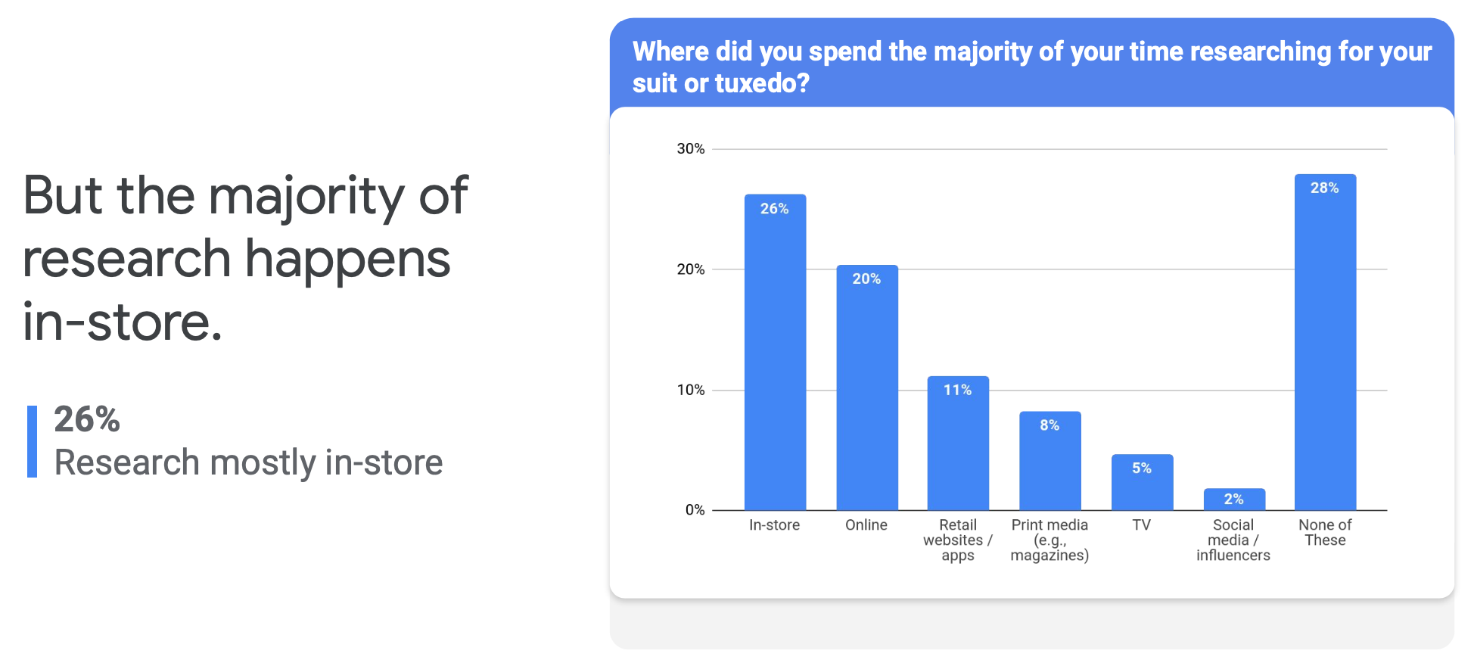Click the 'Research mostly in-store' caption
The width and height of the screenshot is (1474, 666).
tap(248, 462)
